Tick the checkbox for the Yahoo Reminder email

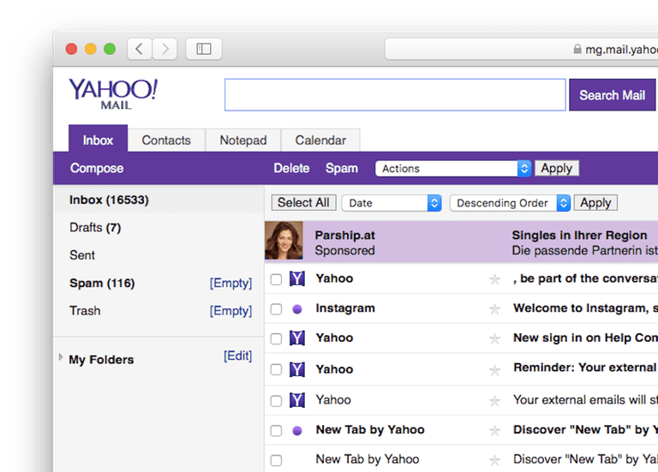276,369
